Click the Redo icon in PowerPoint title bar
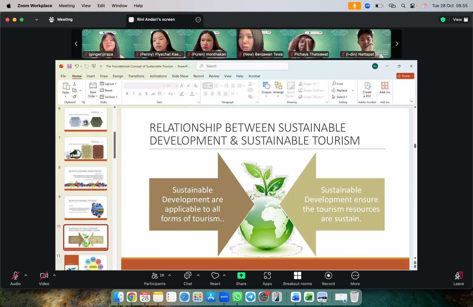The width and height of the screenshot is (473, 307). (x=86, y=66)
